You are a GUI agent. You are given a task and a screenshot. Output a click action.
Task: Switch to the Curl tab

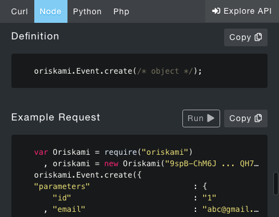pyautogui.click(x=19, y=11)
